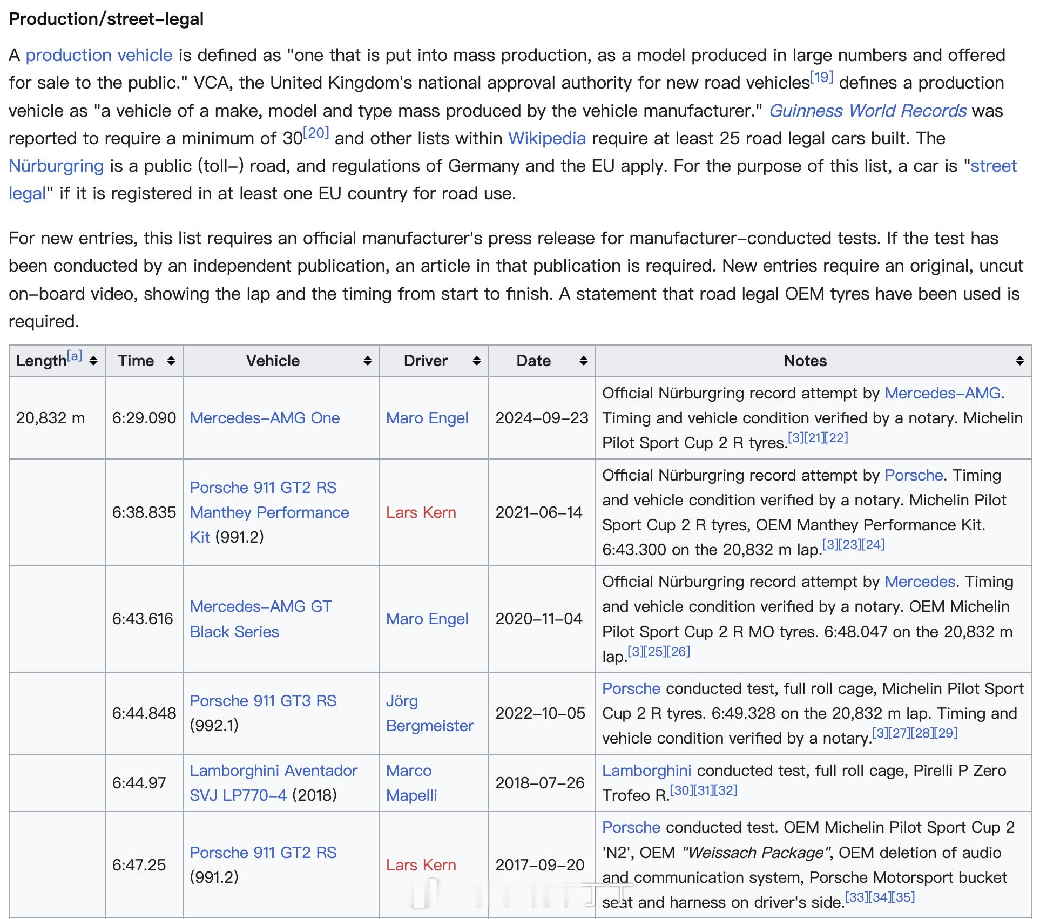Click the Notes column sort icon

tap(1019, 361)
